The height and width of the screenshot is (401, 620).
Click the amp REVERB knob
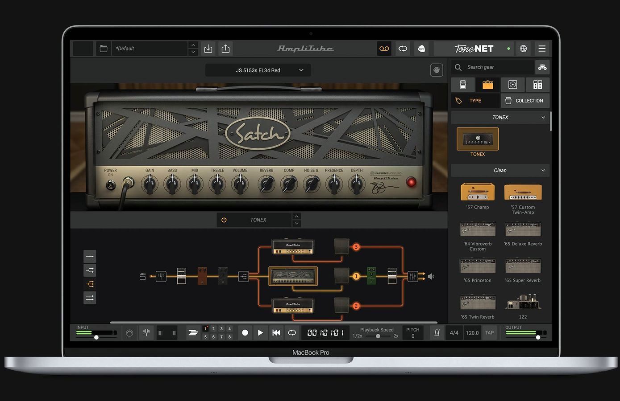coord(266,184)
